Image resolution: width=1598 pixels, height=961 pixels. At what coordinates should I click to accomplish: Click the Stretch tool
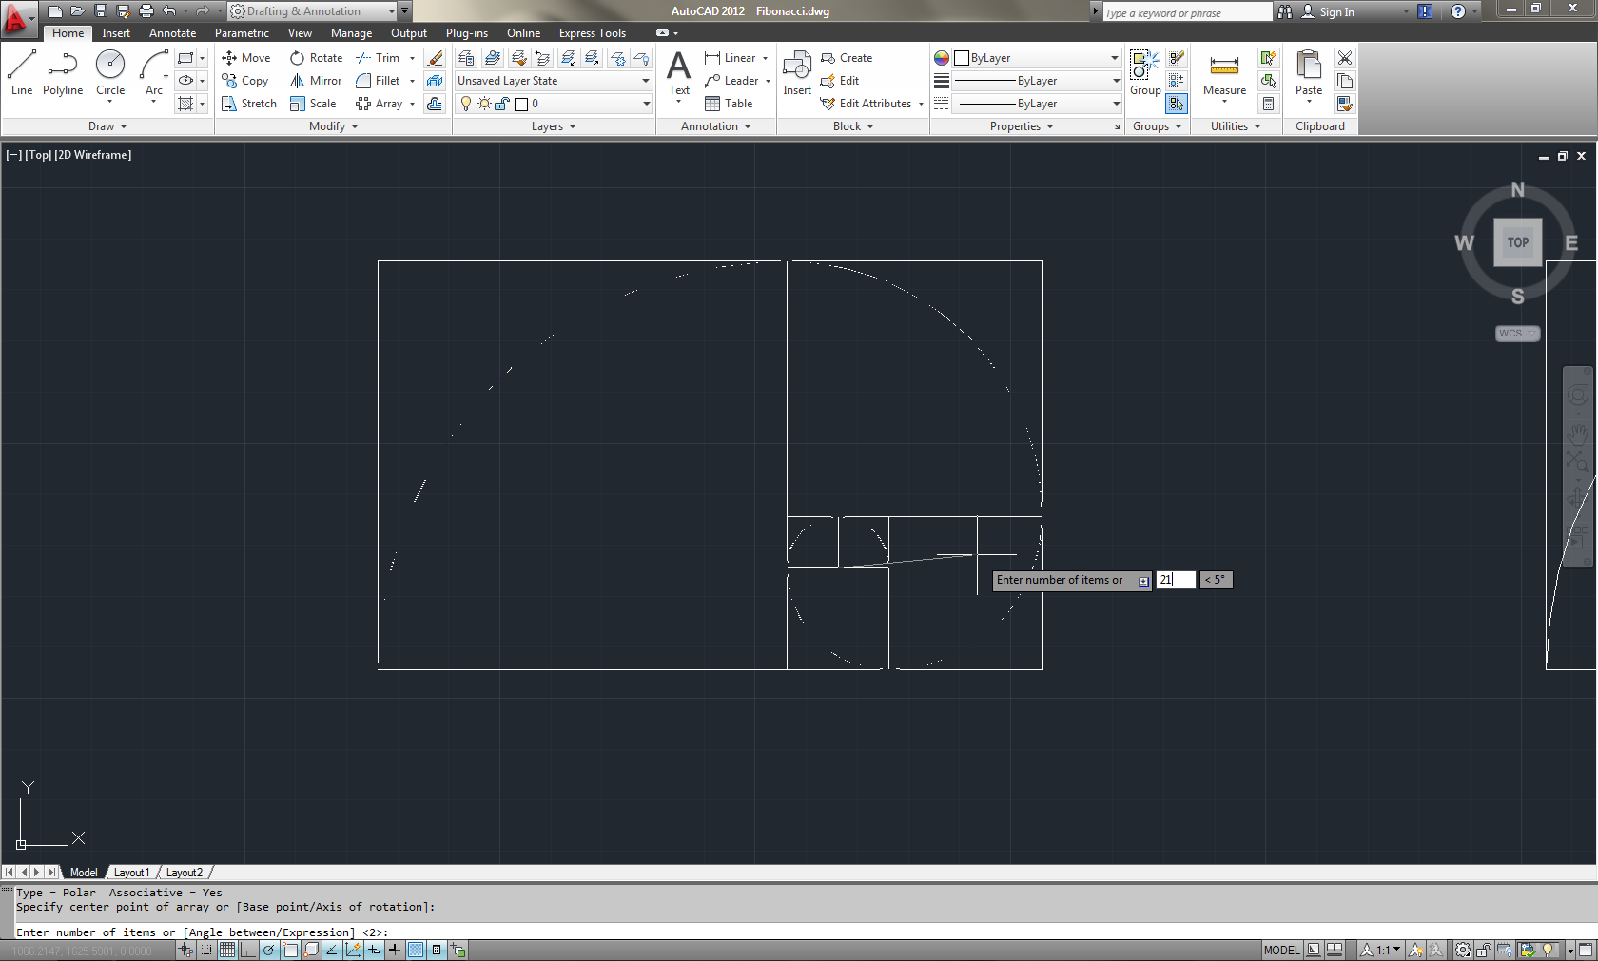(x=248, y=104)
